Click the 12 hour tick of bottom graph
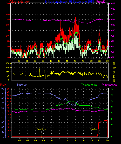Image resolution: width=121 pixels, height=144 pixels. [59, 140]
